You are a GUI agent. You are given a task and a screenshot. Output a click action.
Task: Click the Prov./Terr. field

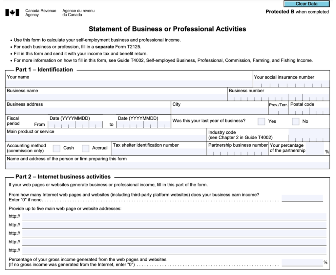coord(278,111)
